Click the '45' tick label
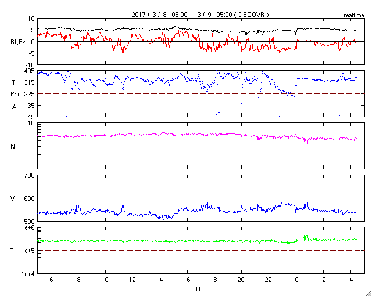This screenshot has height=297, width=372. click(x=31, y=117)
